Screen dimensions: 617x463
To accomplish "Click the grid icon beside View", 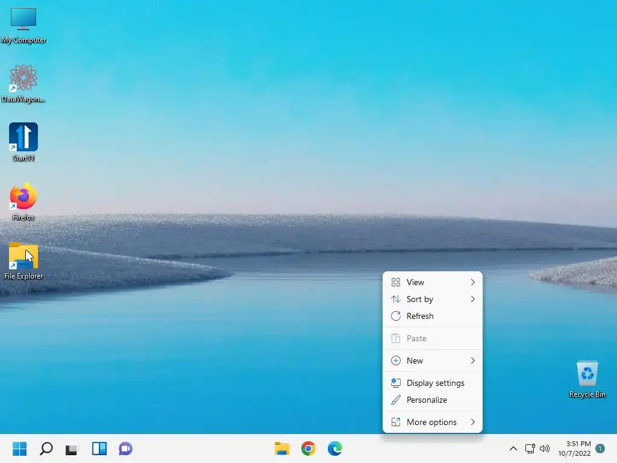I will (396, 282).
